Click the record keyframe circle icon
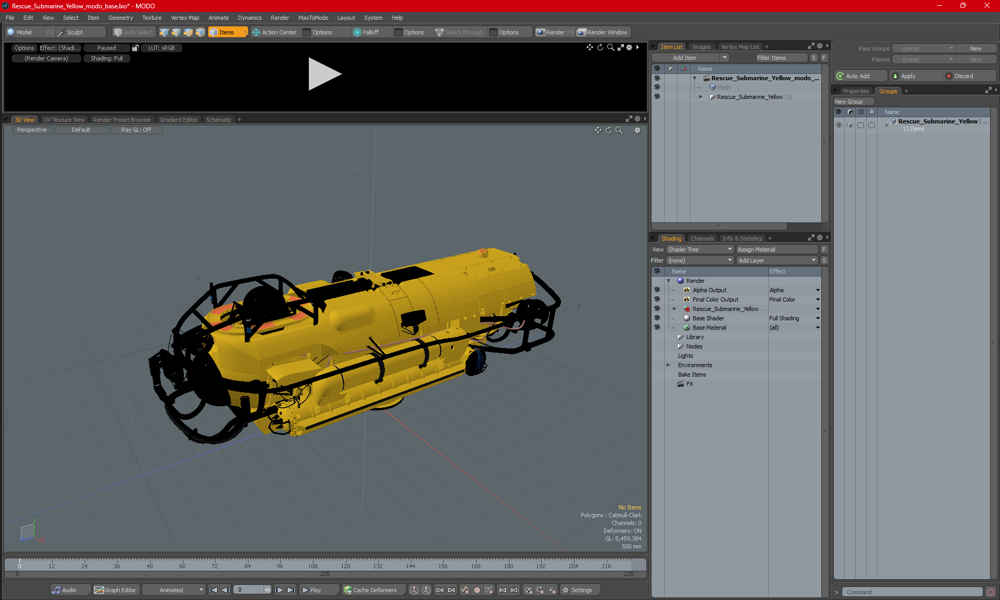Image resolution: width=1000 pixels, height=600 pixels. coord(477,590)
